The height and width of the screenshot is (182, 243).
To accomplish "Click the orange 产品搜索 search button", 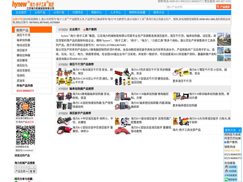I will (223, 7).
